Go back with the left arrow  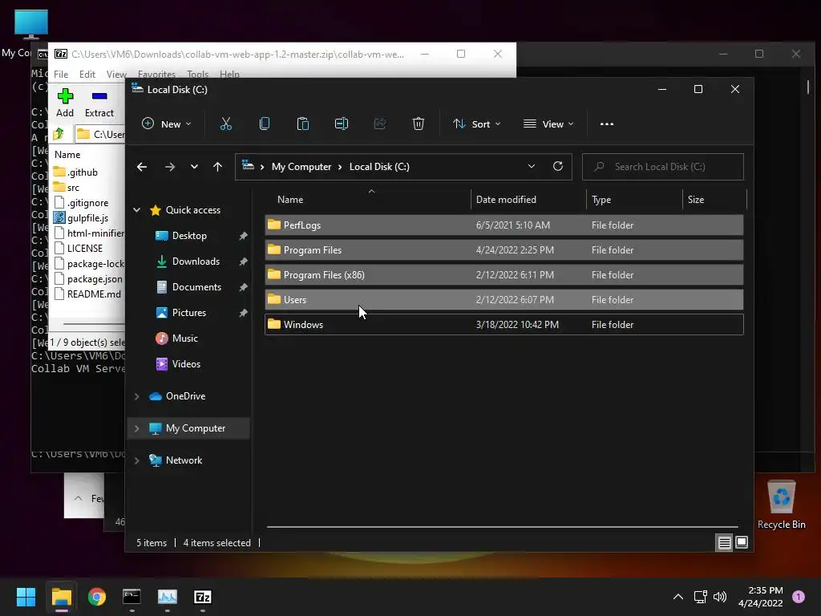click(x=142, y=167)
